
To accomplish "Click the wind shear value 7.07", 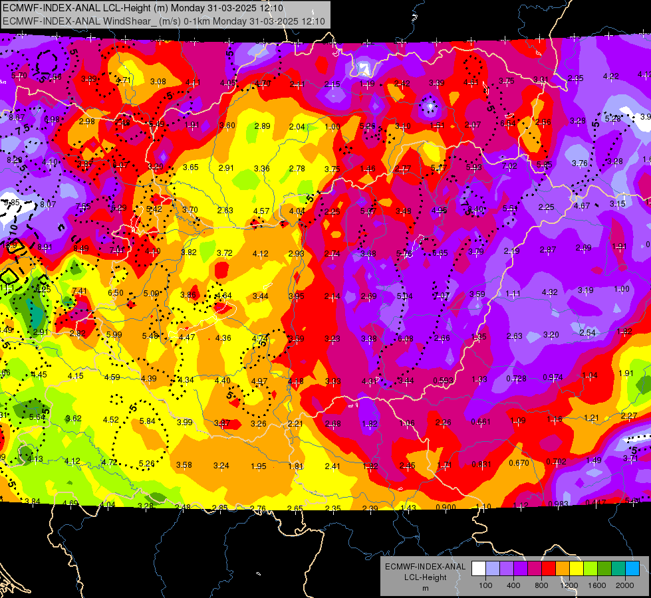I will tap(442, 296).
